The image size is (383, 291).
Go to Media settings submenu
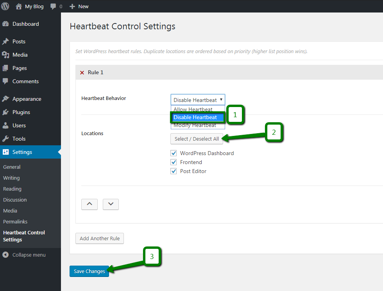pos(10,211)
